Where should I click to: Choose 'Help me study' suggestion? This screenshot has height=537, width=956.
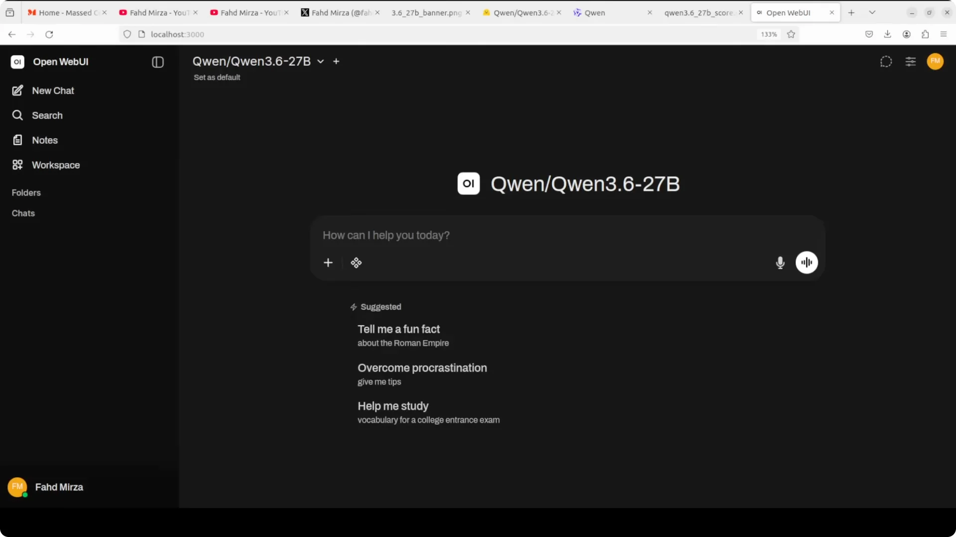pyautogui.click(x=428, y=413)
